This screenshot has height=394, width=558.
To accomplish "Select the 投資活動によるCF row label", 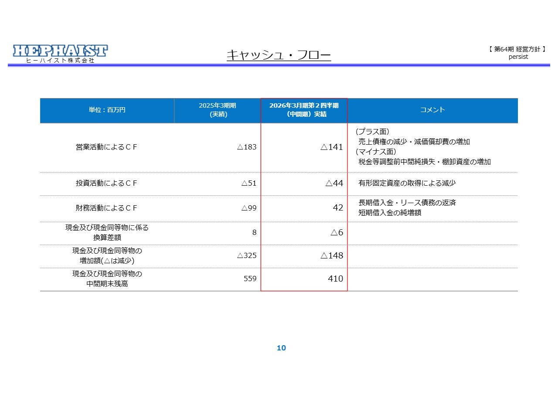I will click(107, 183).
